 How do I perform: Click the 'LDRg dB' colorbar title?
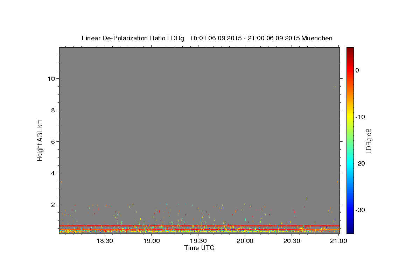[368, 140]
